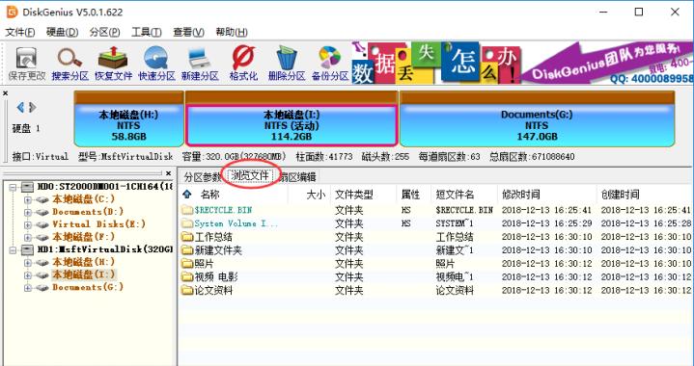Open the 查看(V) menu
Image resolution: width=694 pixels, height=366 pixels.
click(188, 32)
